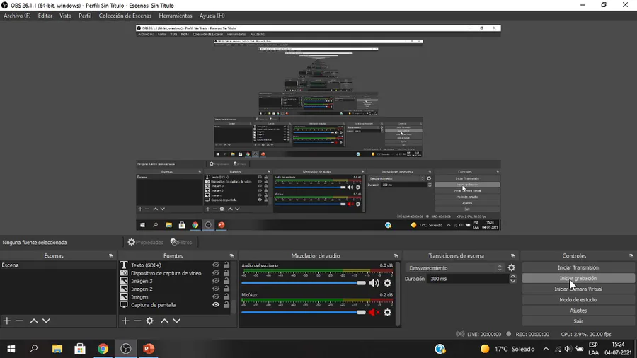This screenshot has width=637, height=358.
Task: Pop out the Fuentes dock panel
Action: click(231, 255)
